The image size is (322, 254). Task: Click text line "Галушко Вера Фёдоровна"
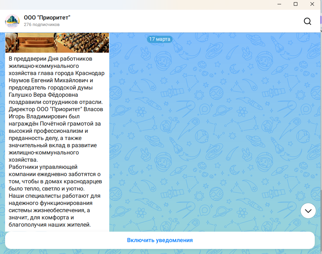pyautogui.click(x=43, y=95)
